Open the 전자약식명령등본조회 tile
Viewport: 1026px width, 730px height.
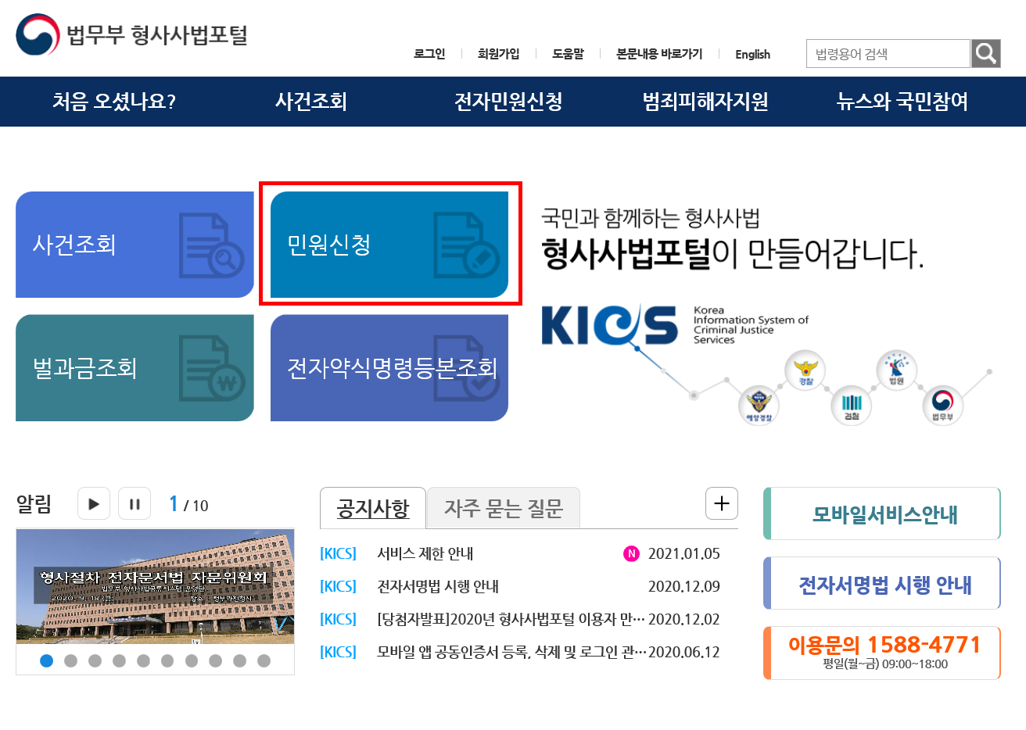[389, 367]
